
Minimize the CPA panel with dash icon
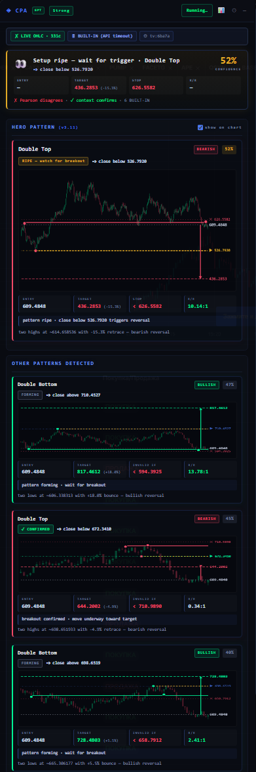pyautogui.click(x=245, y=11)
